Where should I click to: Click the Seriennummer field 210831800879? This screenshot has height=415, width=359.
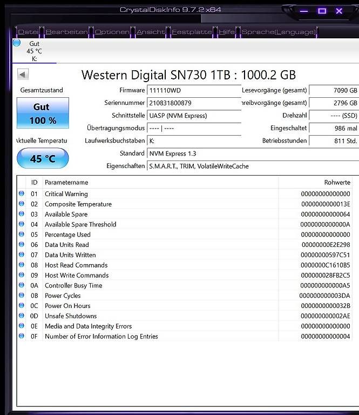(194, 103)
